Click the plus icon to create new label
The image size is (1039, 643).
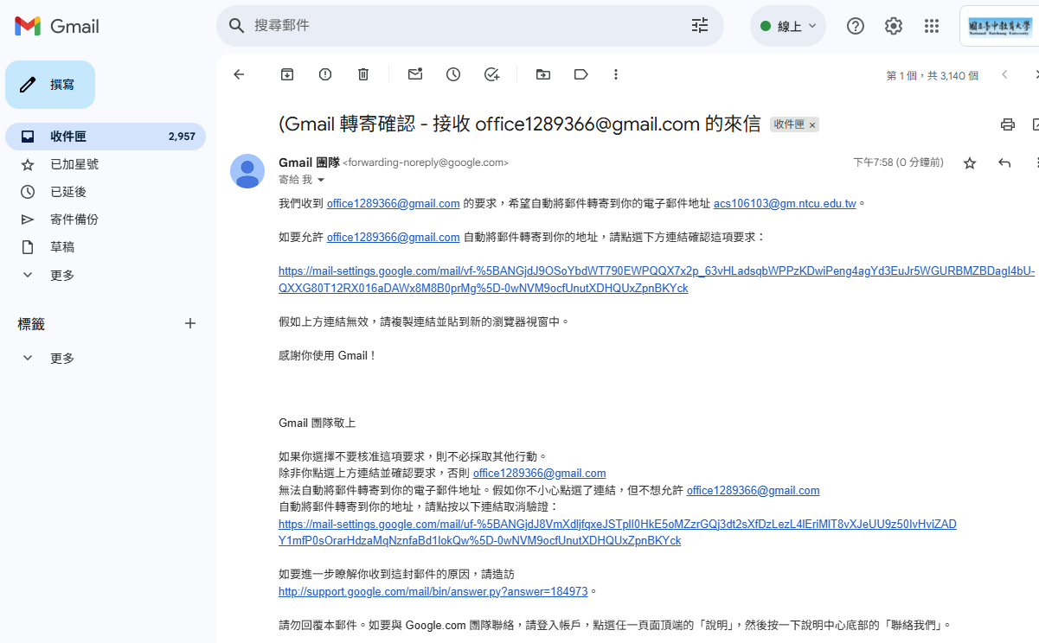point(190,323)
